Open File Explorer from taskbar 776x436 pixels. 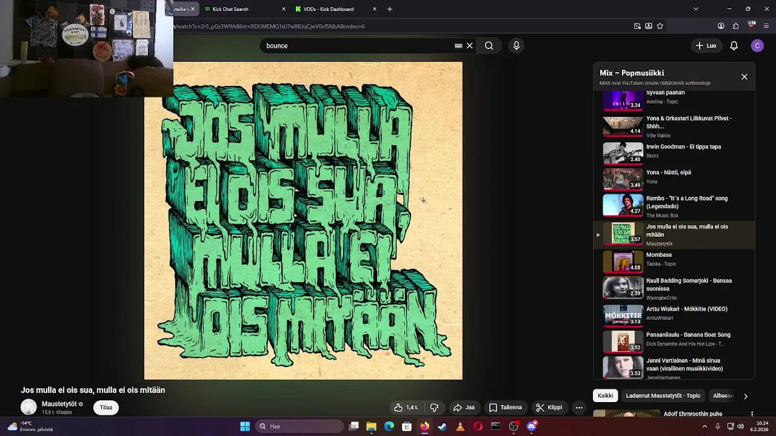(x=372, y=426)
